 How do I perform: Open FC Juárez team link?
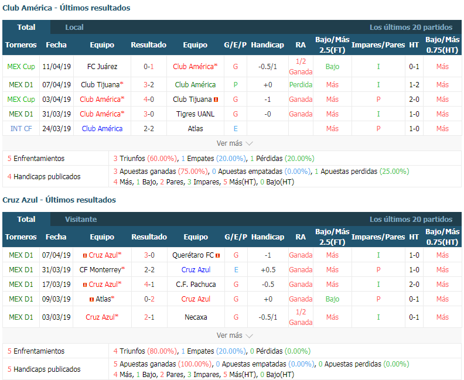click(102, 67)
